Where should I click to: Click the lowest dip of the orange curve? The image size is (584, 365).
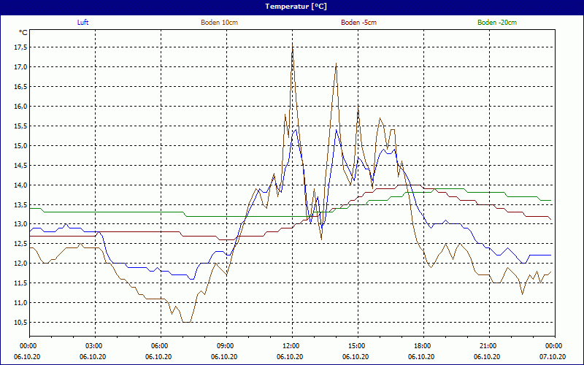click(186, 321)
